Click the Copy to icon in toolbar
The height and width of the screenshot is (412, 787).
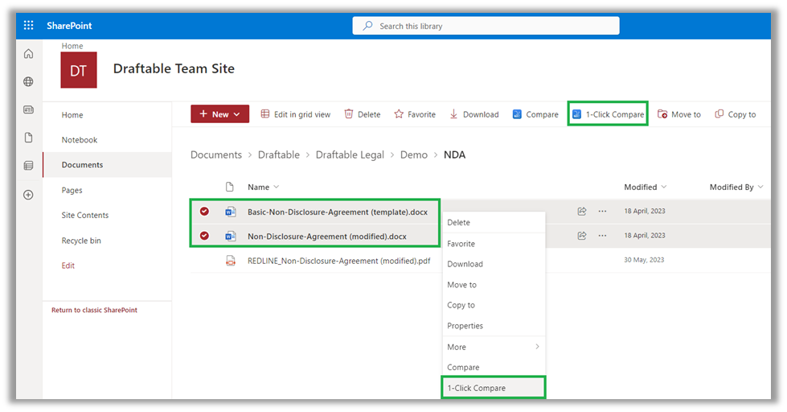pos(719,114)
